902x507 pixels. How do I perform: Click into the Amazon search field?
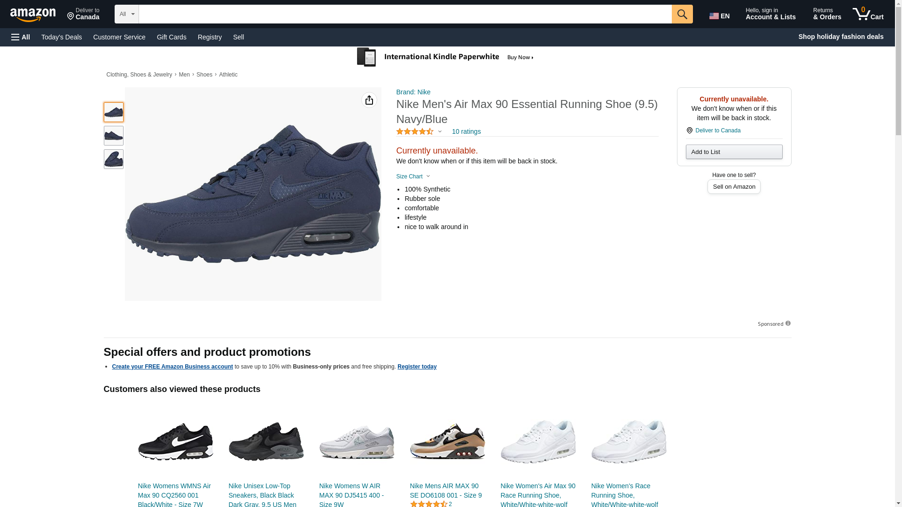click(405, 14)
